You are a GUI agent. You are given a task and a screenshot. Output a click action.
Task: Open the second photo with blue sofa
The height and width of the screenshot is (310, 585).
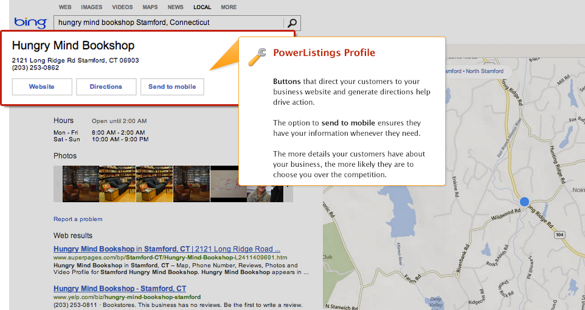117,184
